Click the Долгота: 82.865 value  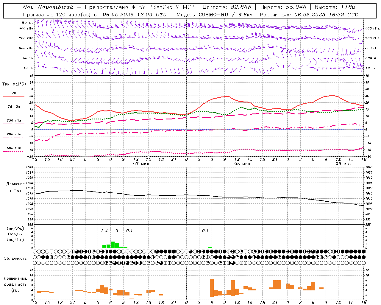coord(227,7)
